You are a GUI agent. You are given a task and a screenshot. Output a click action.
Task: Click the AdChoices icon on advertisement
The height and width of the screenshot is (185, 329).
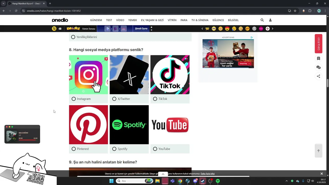[252, 38]
